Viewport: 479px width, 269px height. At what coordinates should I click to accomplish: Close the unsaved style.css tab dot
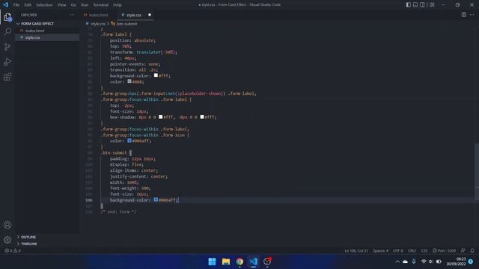[150, 15]
